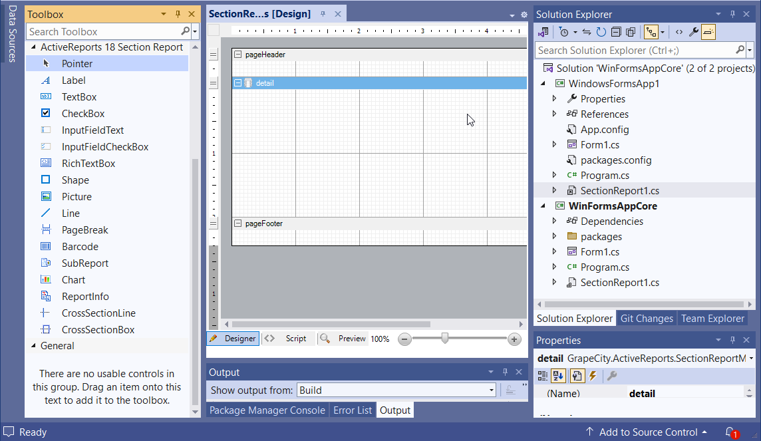Click the zoom out minus button
The image size is (761, 441).
click(x=404, y=339)
